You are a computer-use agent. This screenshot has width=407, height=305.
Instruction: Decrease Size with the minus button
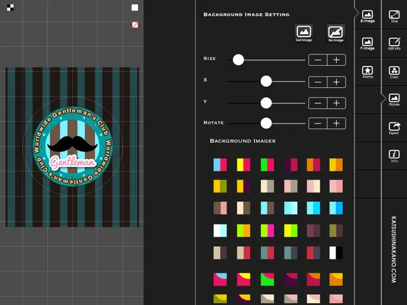click(x=318, y=60)
